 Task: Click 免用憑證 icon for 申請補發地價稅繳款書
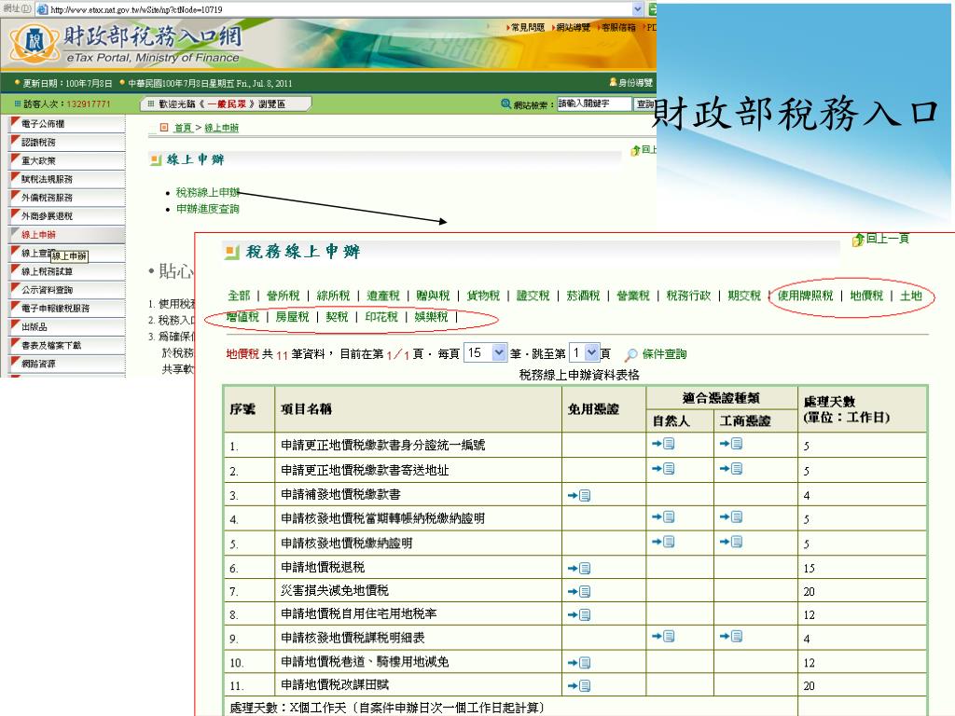click(x=579, y=496)
